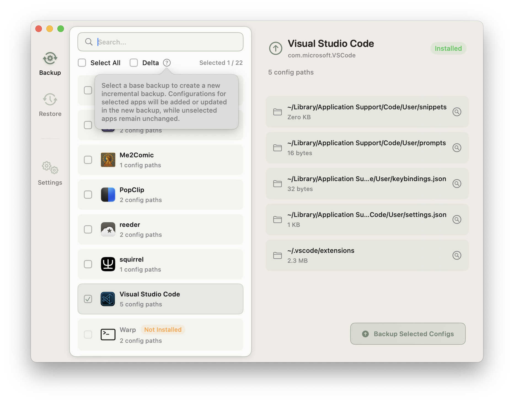Check the PopClip checkbox
Viewport: 514px width, 403px height.
point(88,195)
